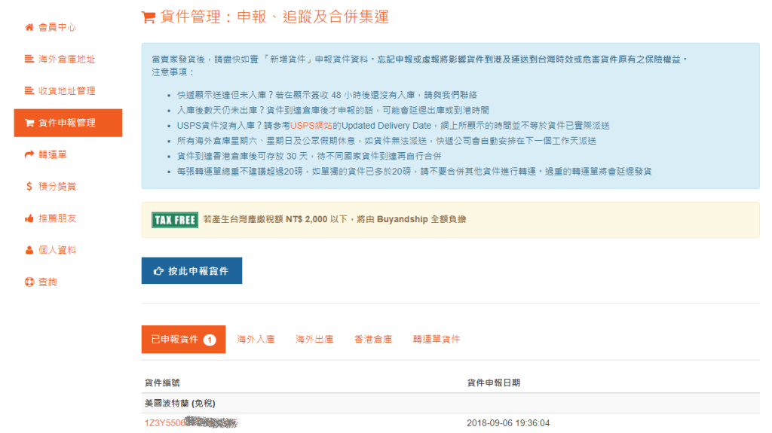
Task: Click the thumbs-up icon beside 推薦朋友
Action: coord(29,218)
